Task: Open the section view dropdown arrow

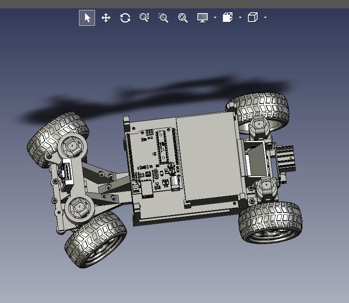Action: 240,18
